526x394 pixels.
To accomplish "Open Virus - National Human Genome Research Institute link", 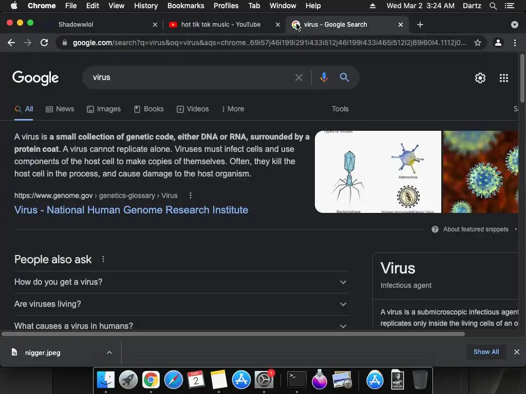I will coord(131,210).
